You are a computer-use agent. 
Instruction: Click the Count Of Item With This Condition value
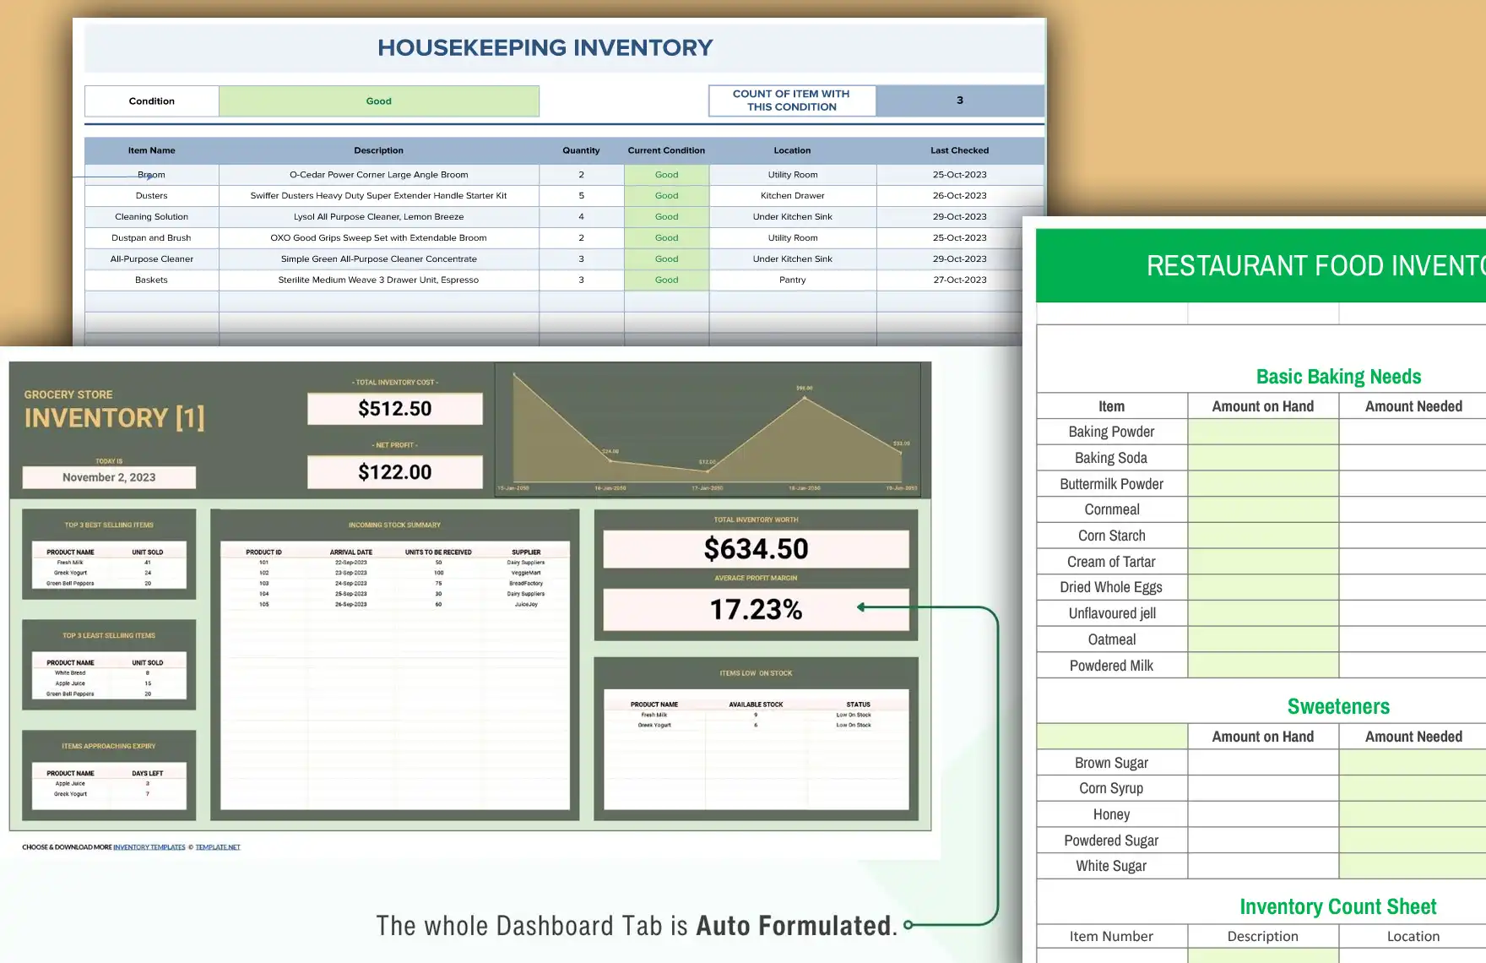(959, 100)
